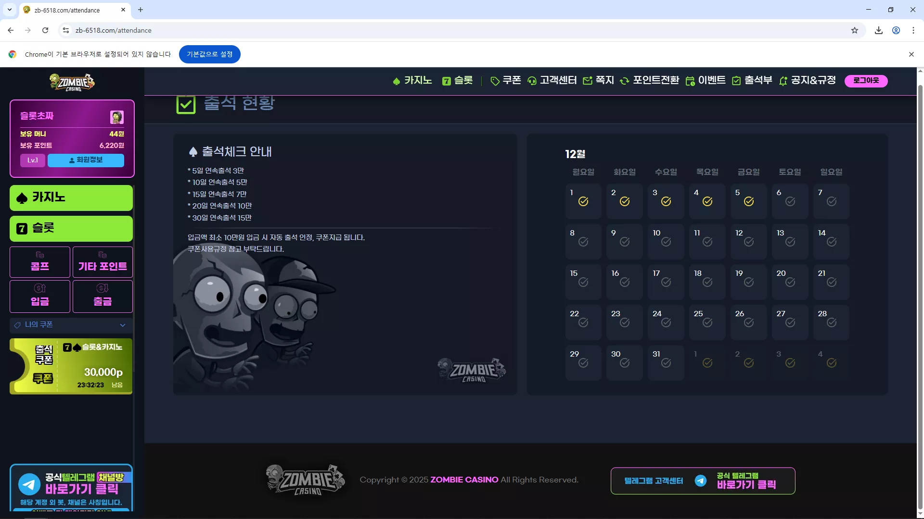Open the 출금 withdrawal button

pyautogui.click(x=103, y=297)
